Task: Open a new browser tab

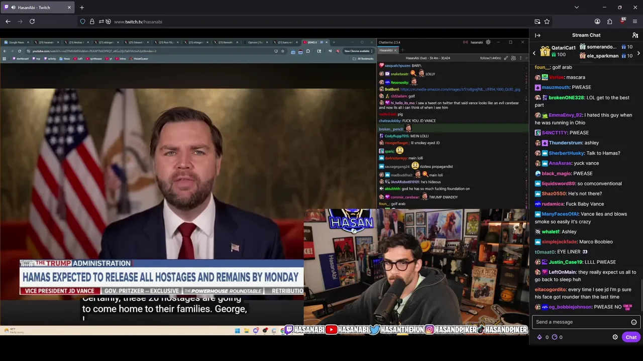Action: click(82, 8)
